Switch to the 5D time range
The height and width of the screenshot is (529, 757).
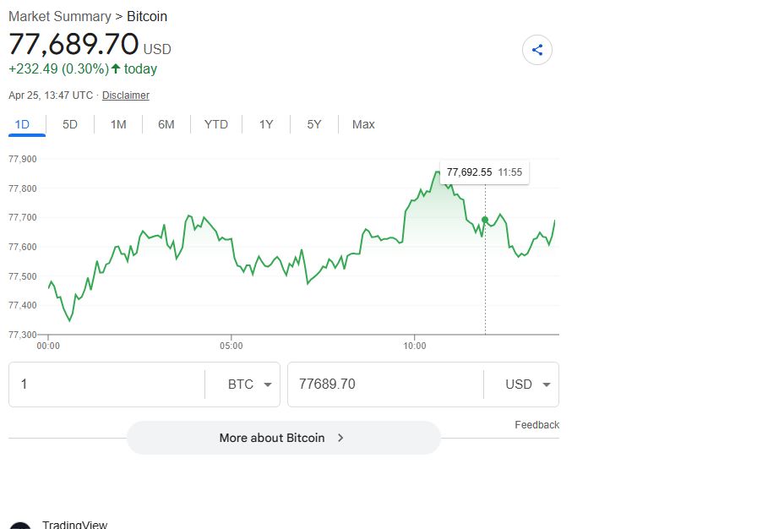pos(70,124)
